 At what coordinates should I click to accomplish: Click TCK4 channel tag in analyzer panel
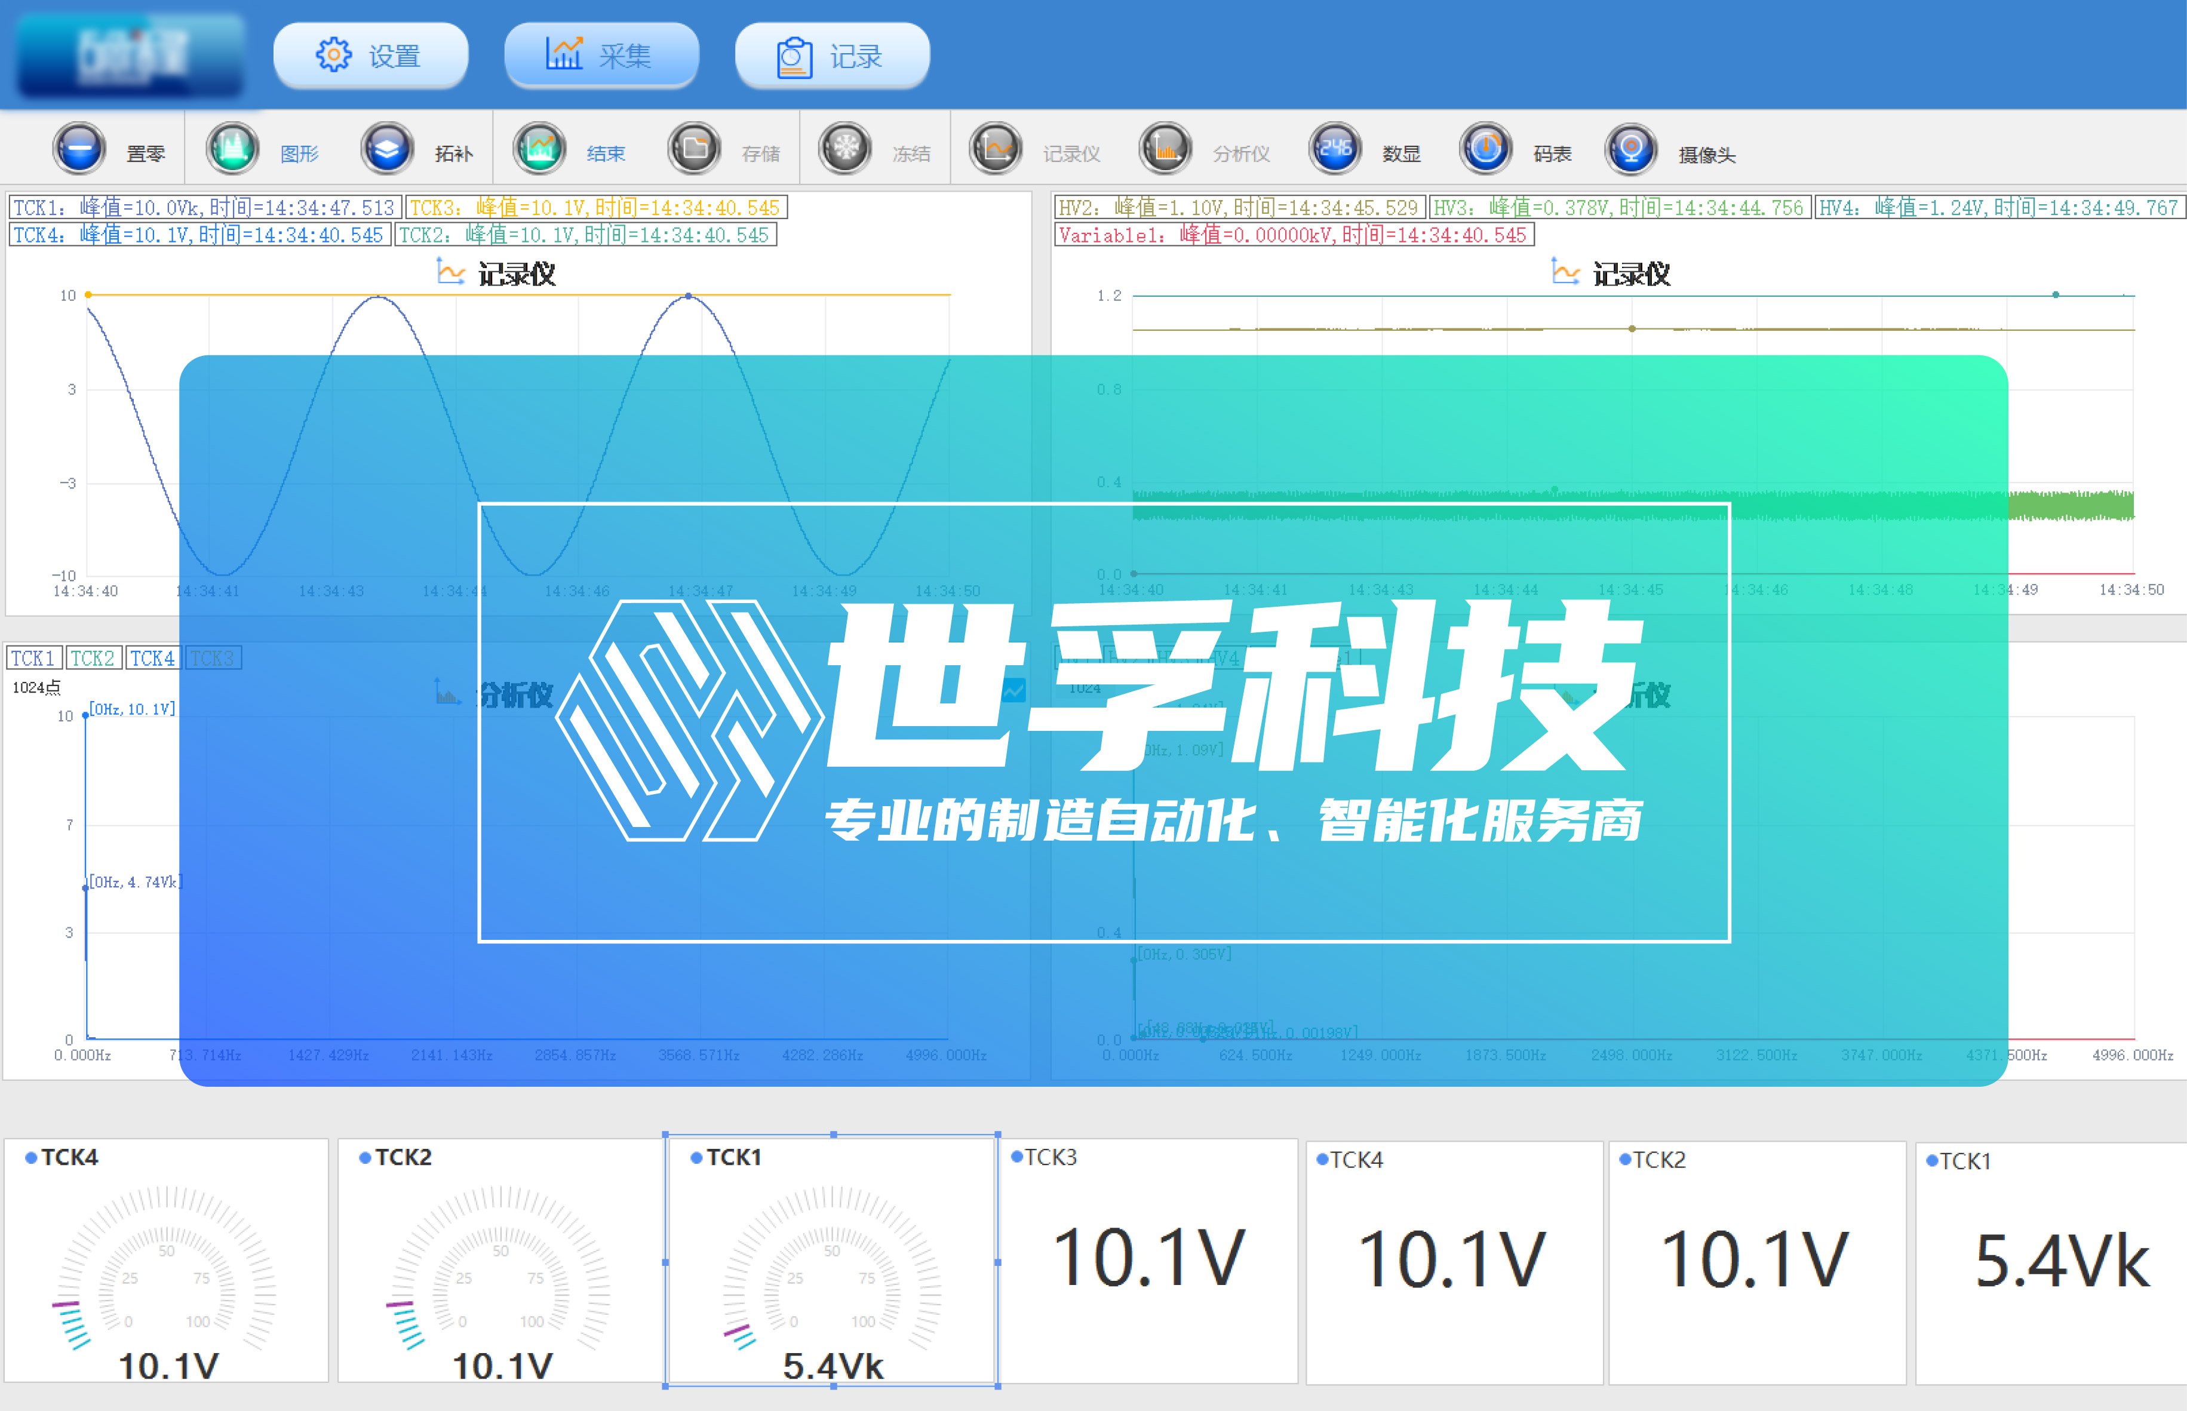tap(153, 658)
